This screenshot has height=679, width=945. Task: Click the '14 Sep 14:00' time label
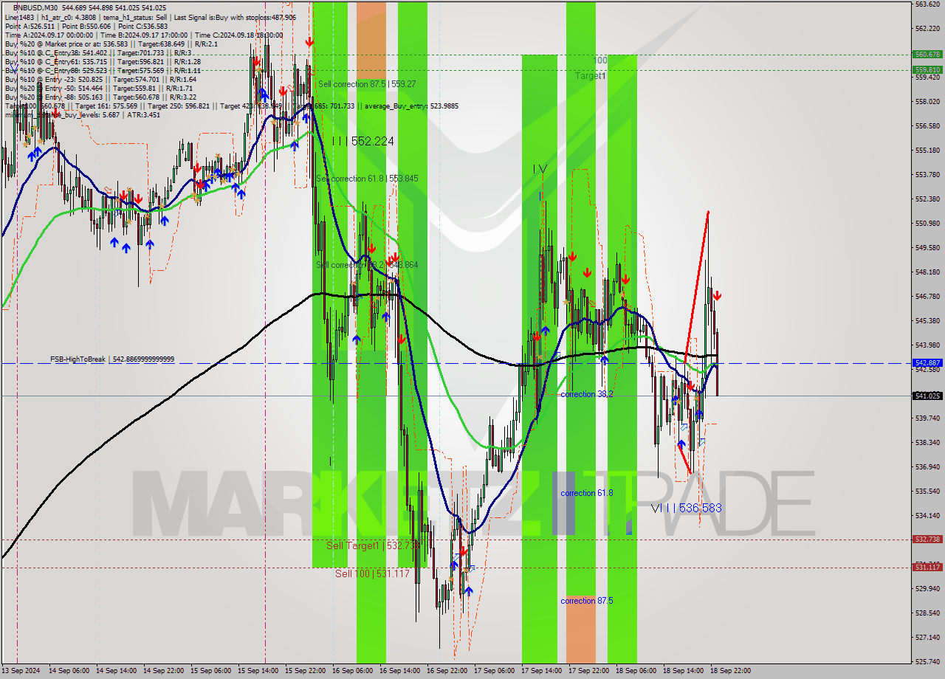[115, 671]
